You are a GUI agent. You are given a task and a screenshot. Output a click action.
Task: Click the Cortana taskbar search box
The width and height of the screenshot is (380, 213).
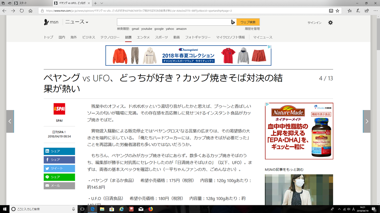43,209
